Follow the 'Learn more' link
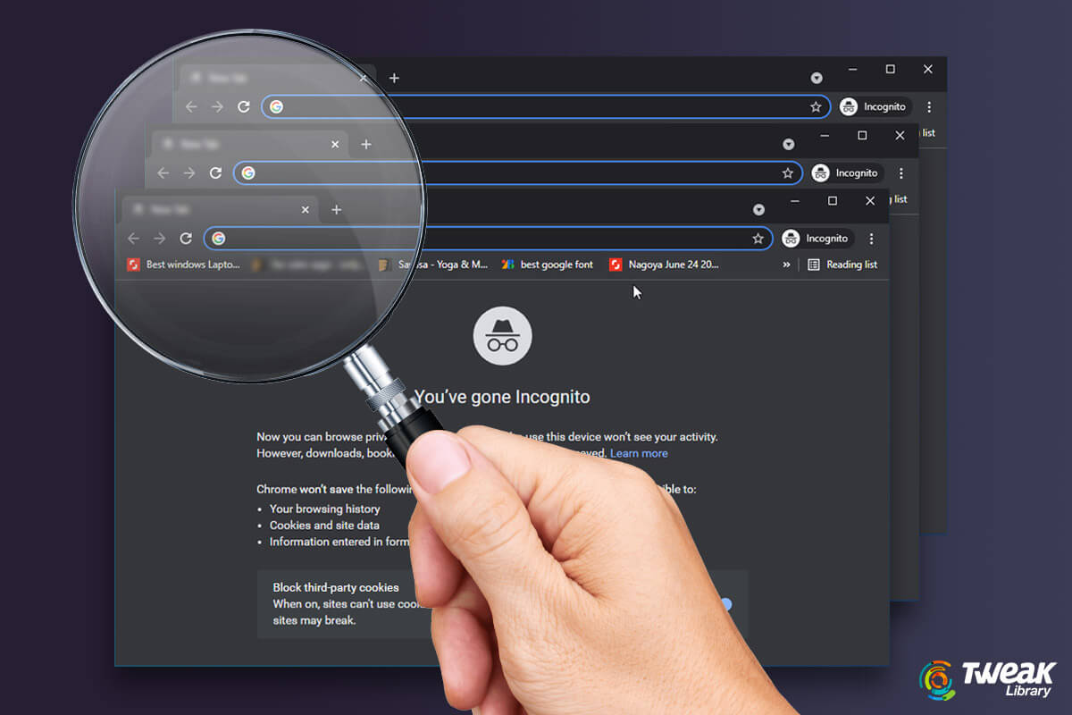The image size is (1072, 715). tap(639, 453)
